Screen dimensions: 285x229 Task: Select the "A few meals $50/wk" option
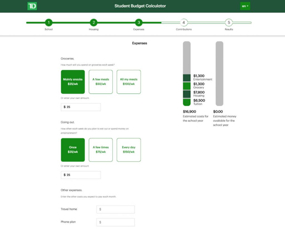pyautogui.click(x=100, y=82)
